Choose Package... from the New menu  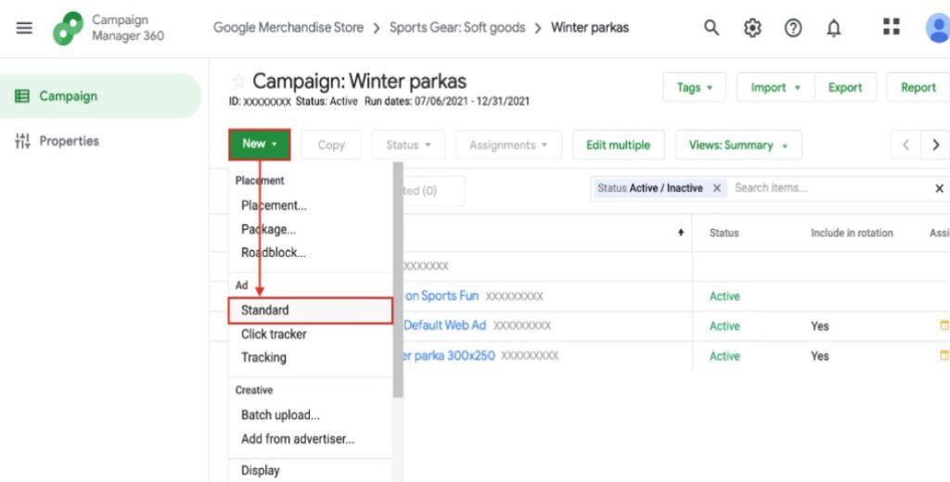click(x=268, y=230)
